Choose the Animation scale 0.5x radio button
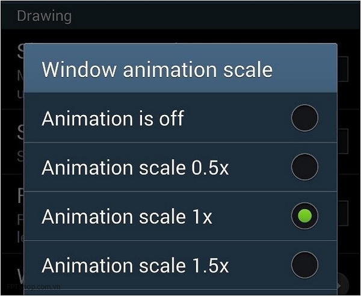The image size is (361, 296). point(304,167)
